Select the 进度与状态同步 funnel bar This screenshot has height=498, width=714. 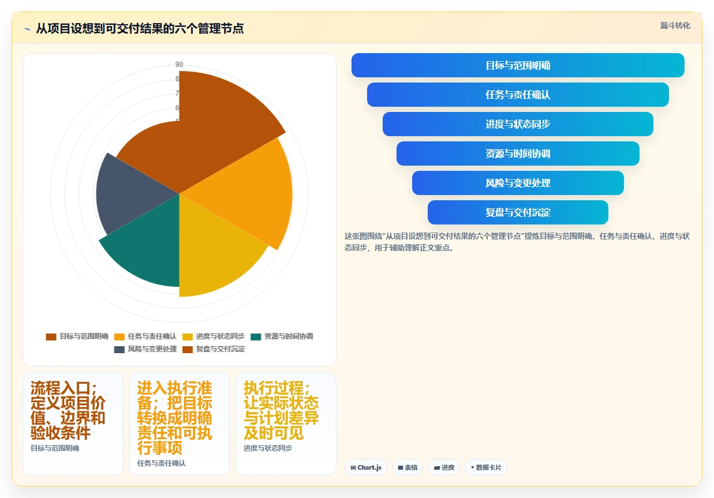point(518,124)
